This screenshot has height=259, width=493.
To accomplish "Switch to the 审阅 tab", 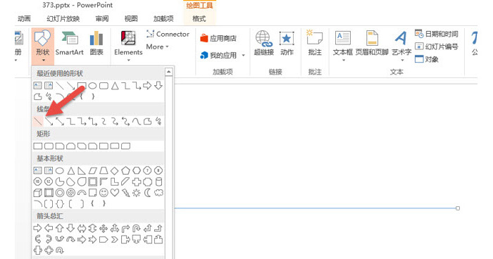I will tap(102, 18).
